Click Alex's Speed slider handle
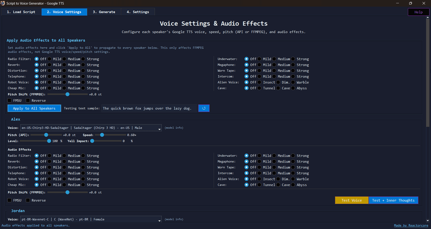The image size is (431, 229). click(102, 135)
